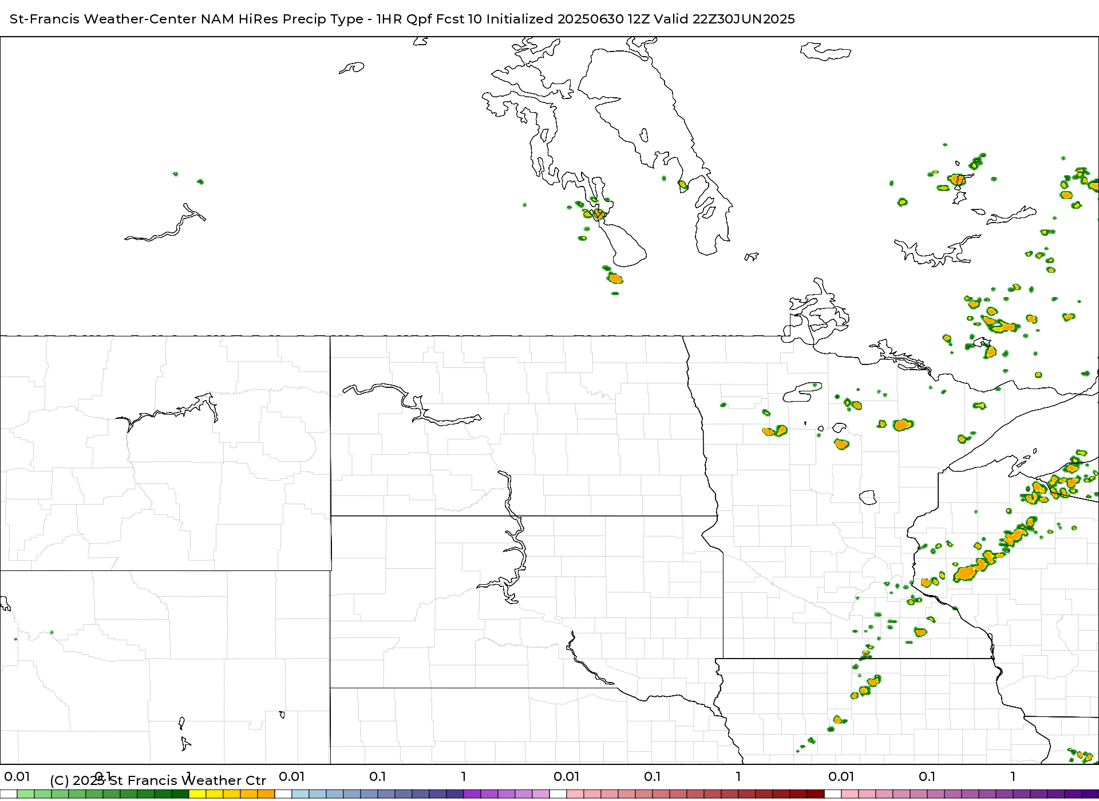Click the 1 label above the blue-violet scale
This screenshot has width=1099, height=801.
464,776
